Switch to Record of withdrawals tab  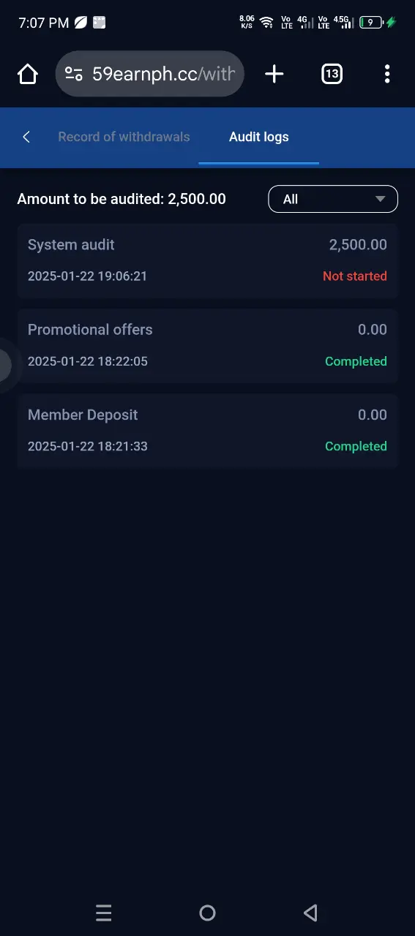[x=124, y=137]
